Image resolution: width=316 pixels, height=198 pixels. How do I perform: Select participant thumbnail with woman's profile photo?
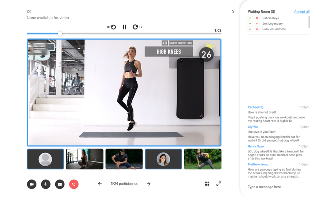coord(163,159)
